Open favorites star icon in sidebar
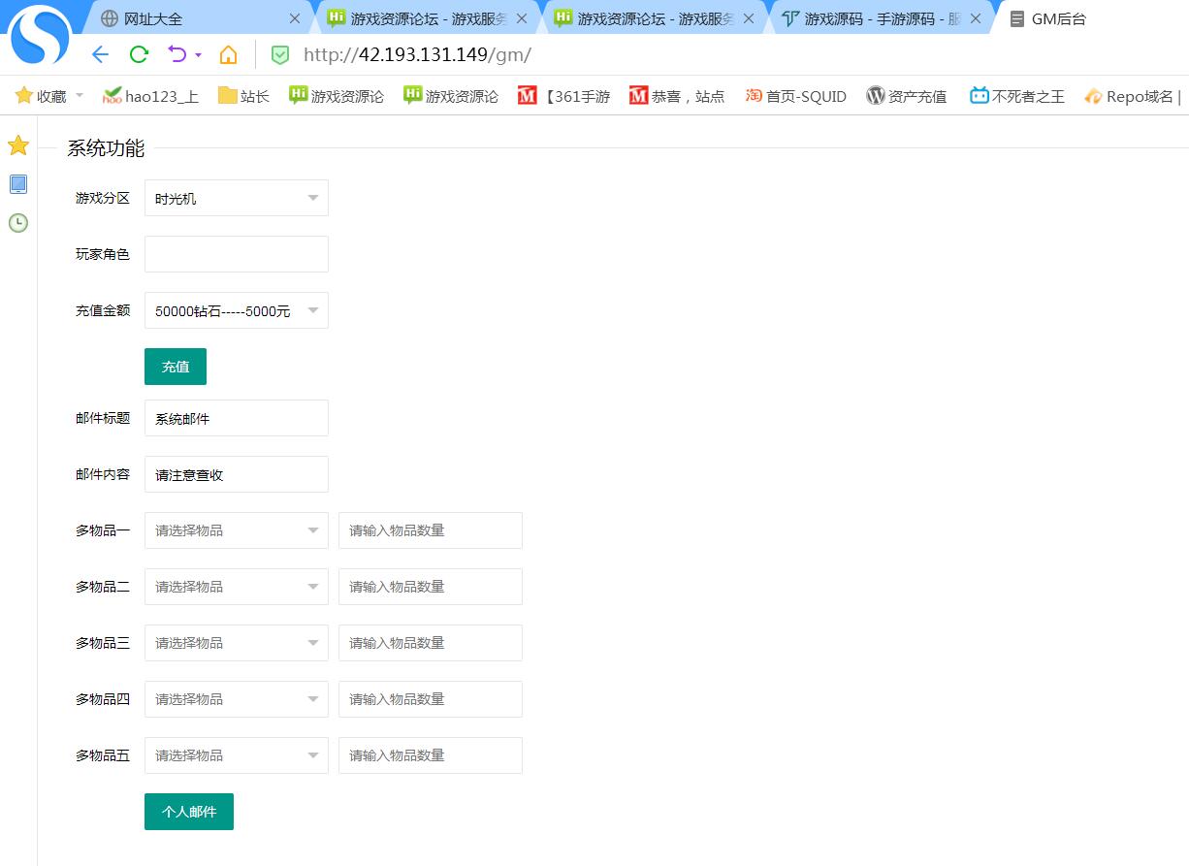1189x866 pixels. tap(18, 146)
